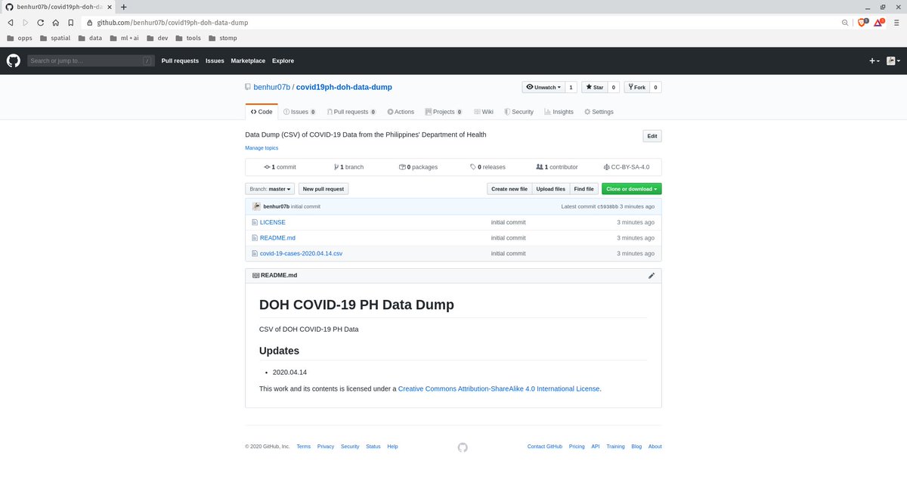This screenshot has height=495, width=907.
Task: Click Contact GitHub in footer
Action: [x=544, y=447]
